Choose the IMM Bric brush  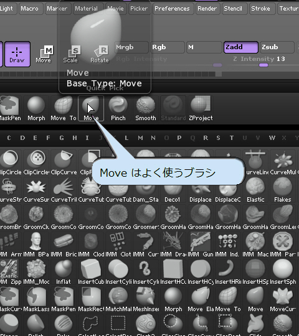(64, 245)
